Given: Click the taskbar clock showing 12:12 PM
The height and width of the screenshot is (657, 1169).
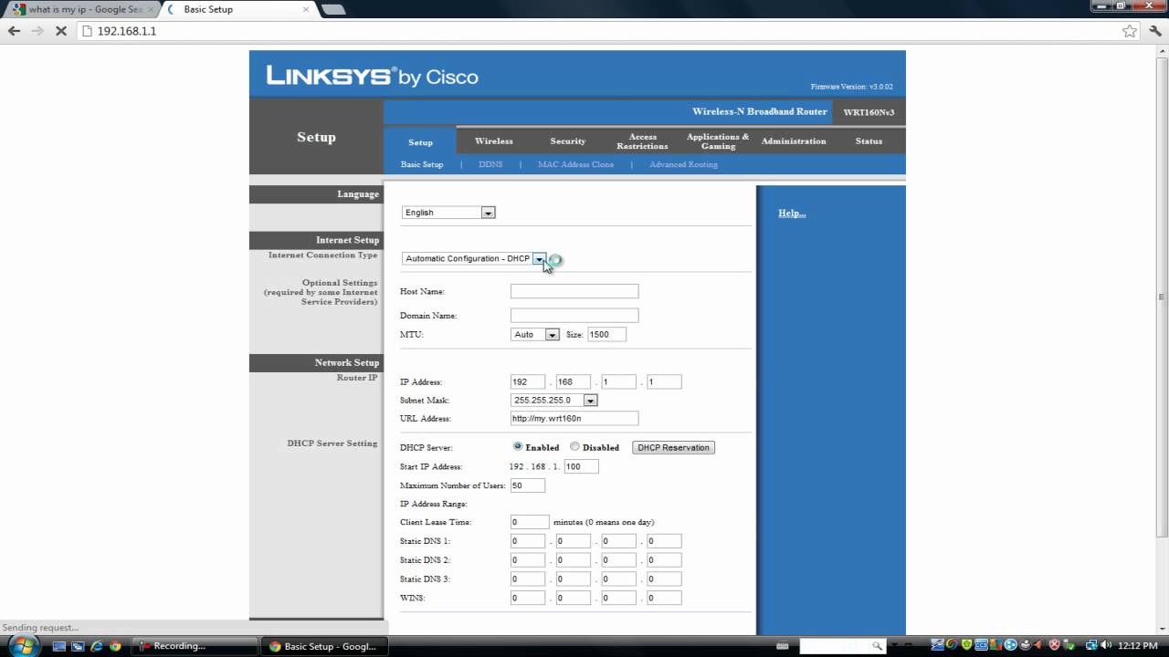Looking at the screenshot, I should tap(1138, 645).
